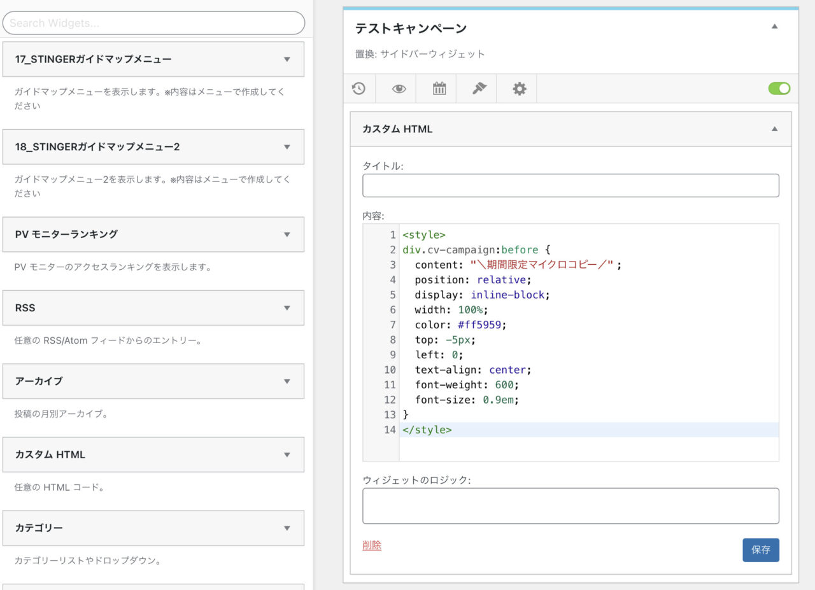Expand the アーカイブ widget
815x590 pixels.
(x=287, y=381)
